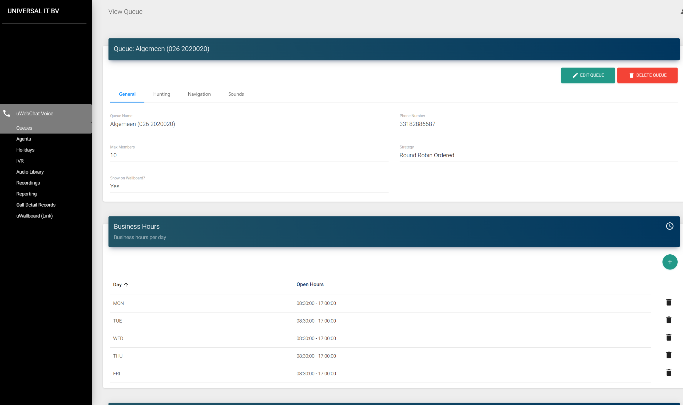Open the Navigation tab
683x405 pixels.
[x=199, y=94]
